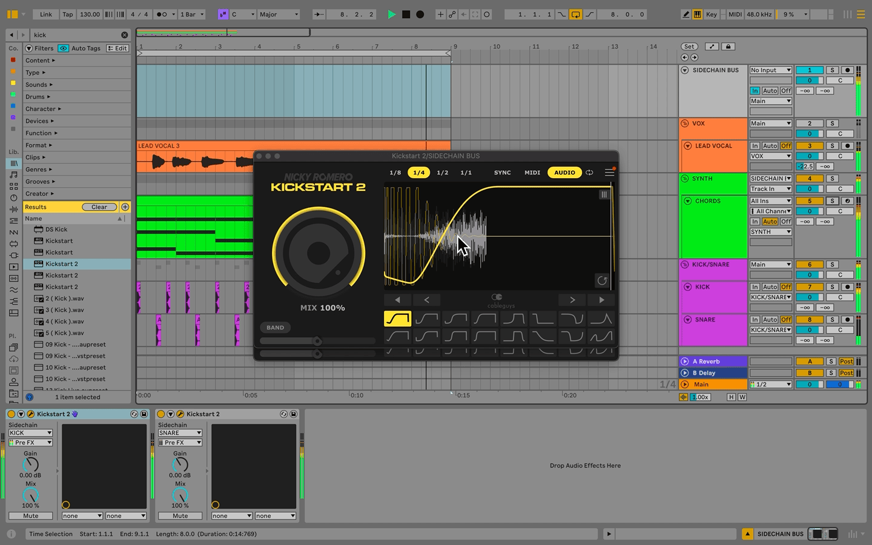Click the Link button

pyautogui.click(x=46, y=14)
